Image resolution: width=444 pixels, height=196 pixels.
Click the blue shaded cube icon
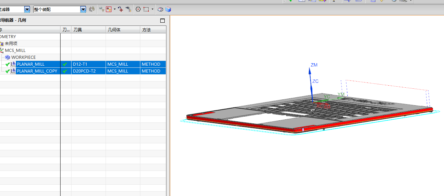tap(168, 9)
